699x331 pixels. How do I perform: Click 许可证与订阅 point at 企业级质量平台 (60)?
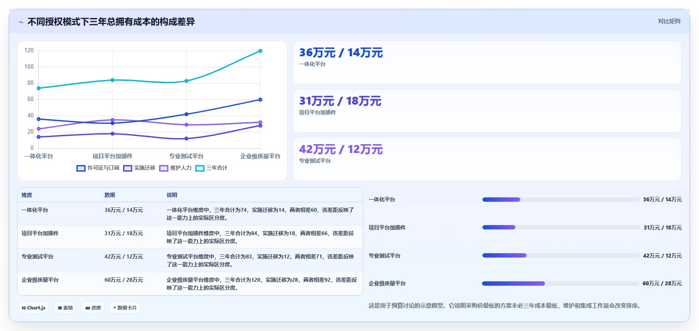coord(260,100)
